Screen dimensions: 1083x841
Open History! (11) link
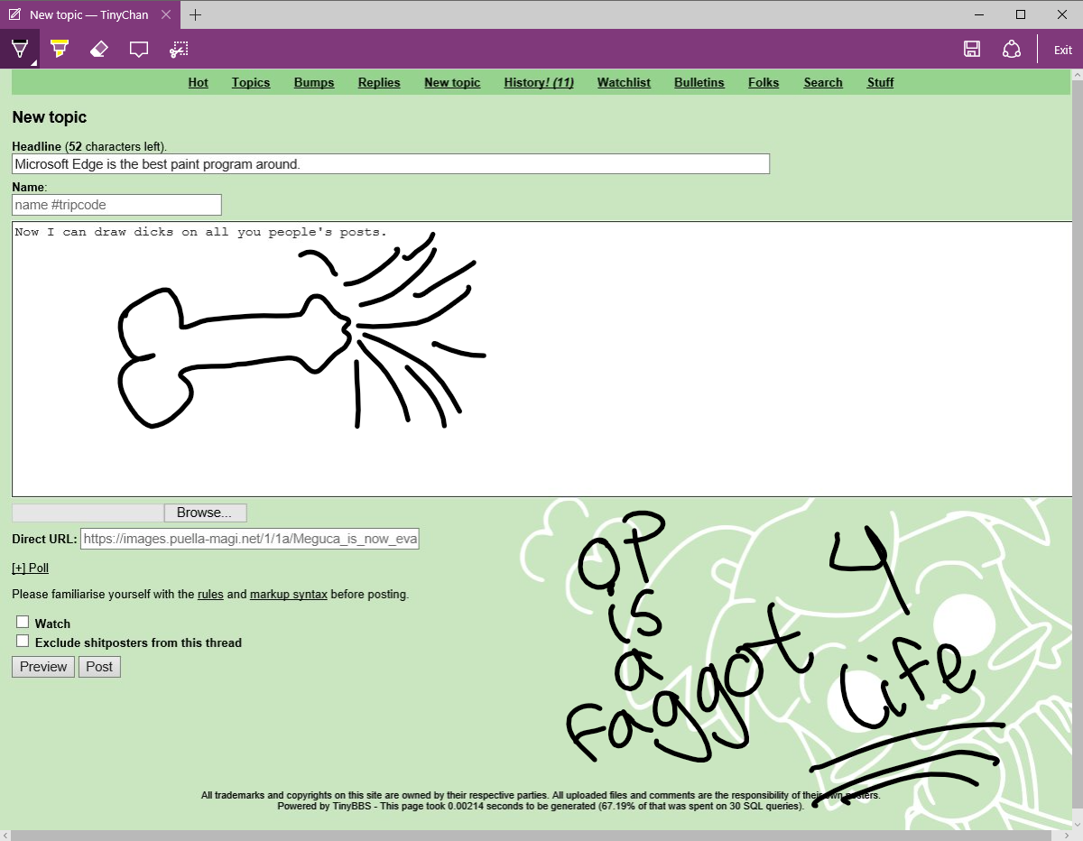539,82
